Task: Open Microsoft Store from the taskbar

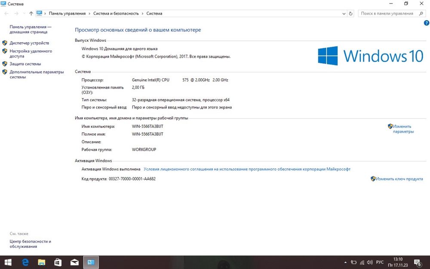Action: coord(58,263)
